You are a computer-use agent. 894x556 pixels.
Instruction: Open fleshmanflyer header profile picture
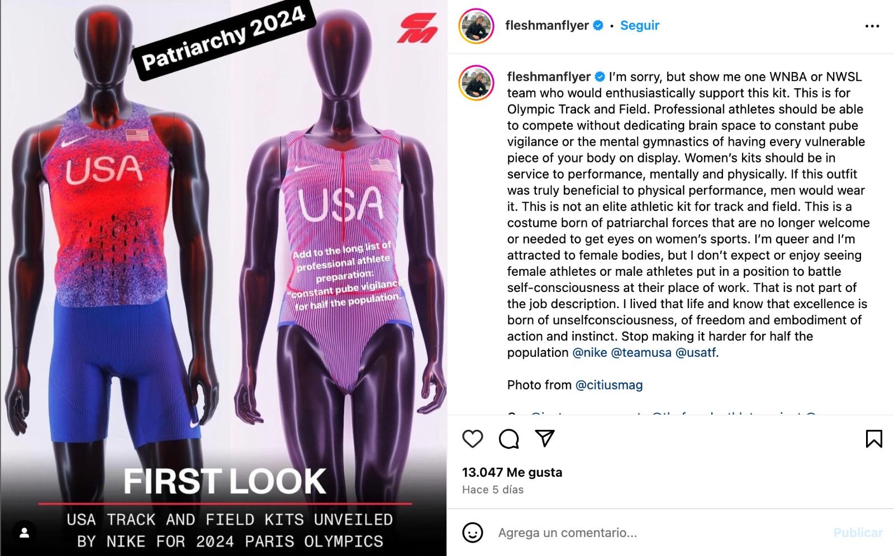tap(477, 26)
